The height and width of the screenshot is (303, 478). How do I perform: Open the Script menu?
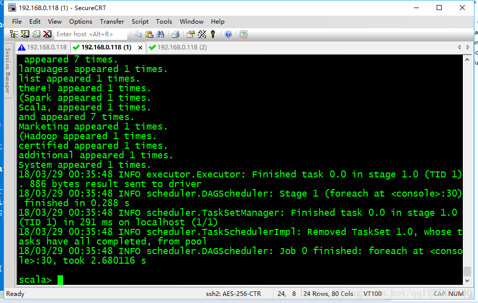[140, 22]
